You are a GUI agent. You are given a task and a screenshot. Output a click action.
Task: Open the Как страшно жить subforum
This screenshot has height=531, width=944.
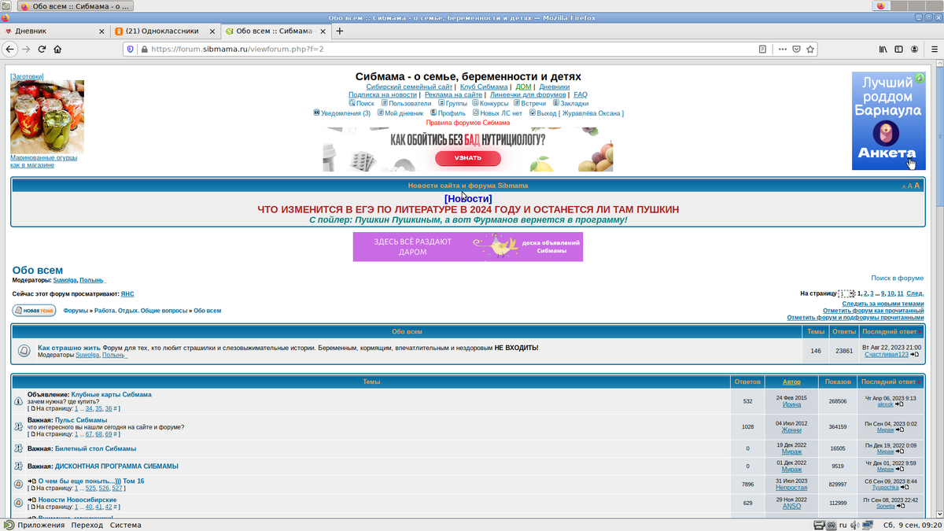coord(69,348)
